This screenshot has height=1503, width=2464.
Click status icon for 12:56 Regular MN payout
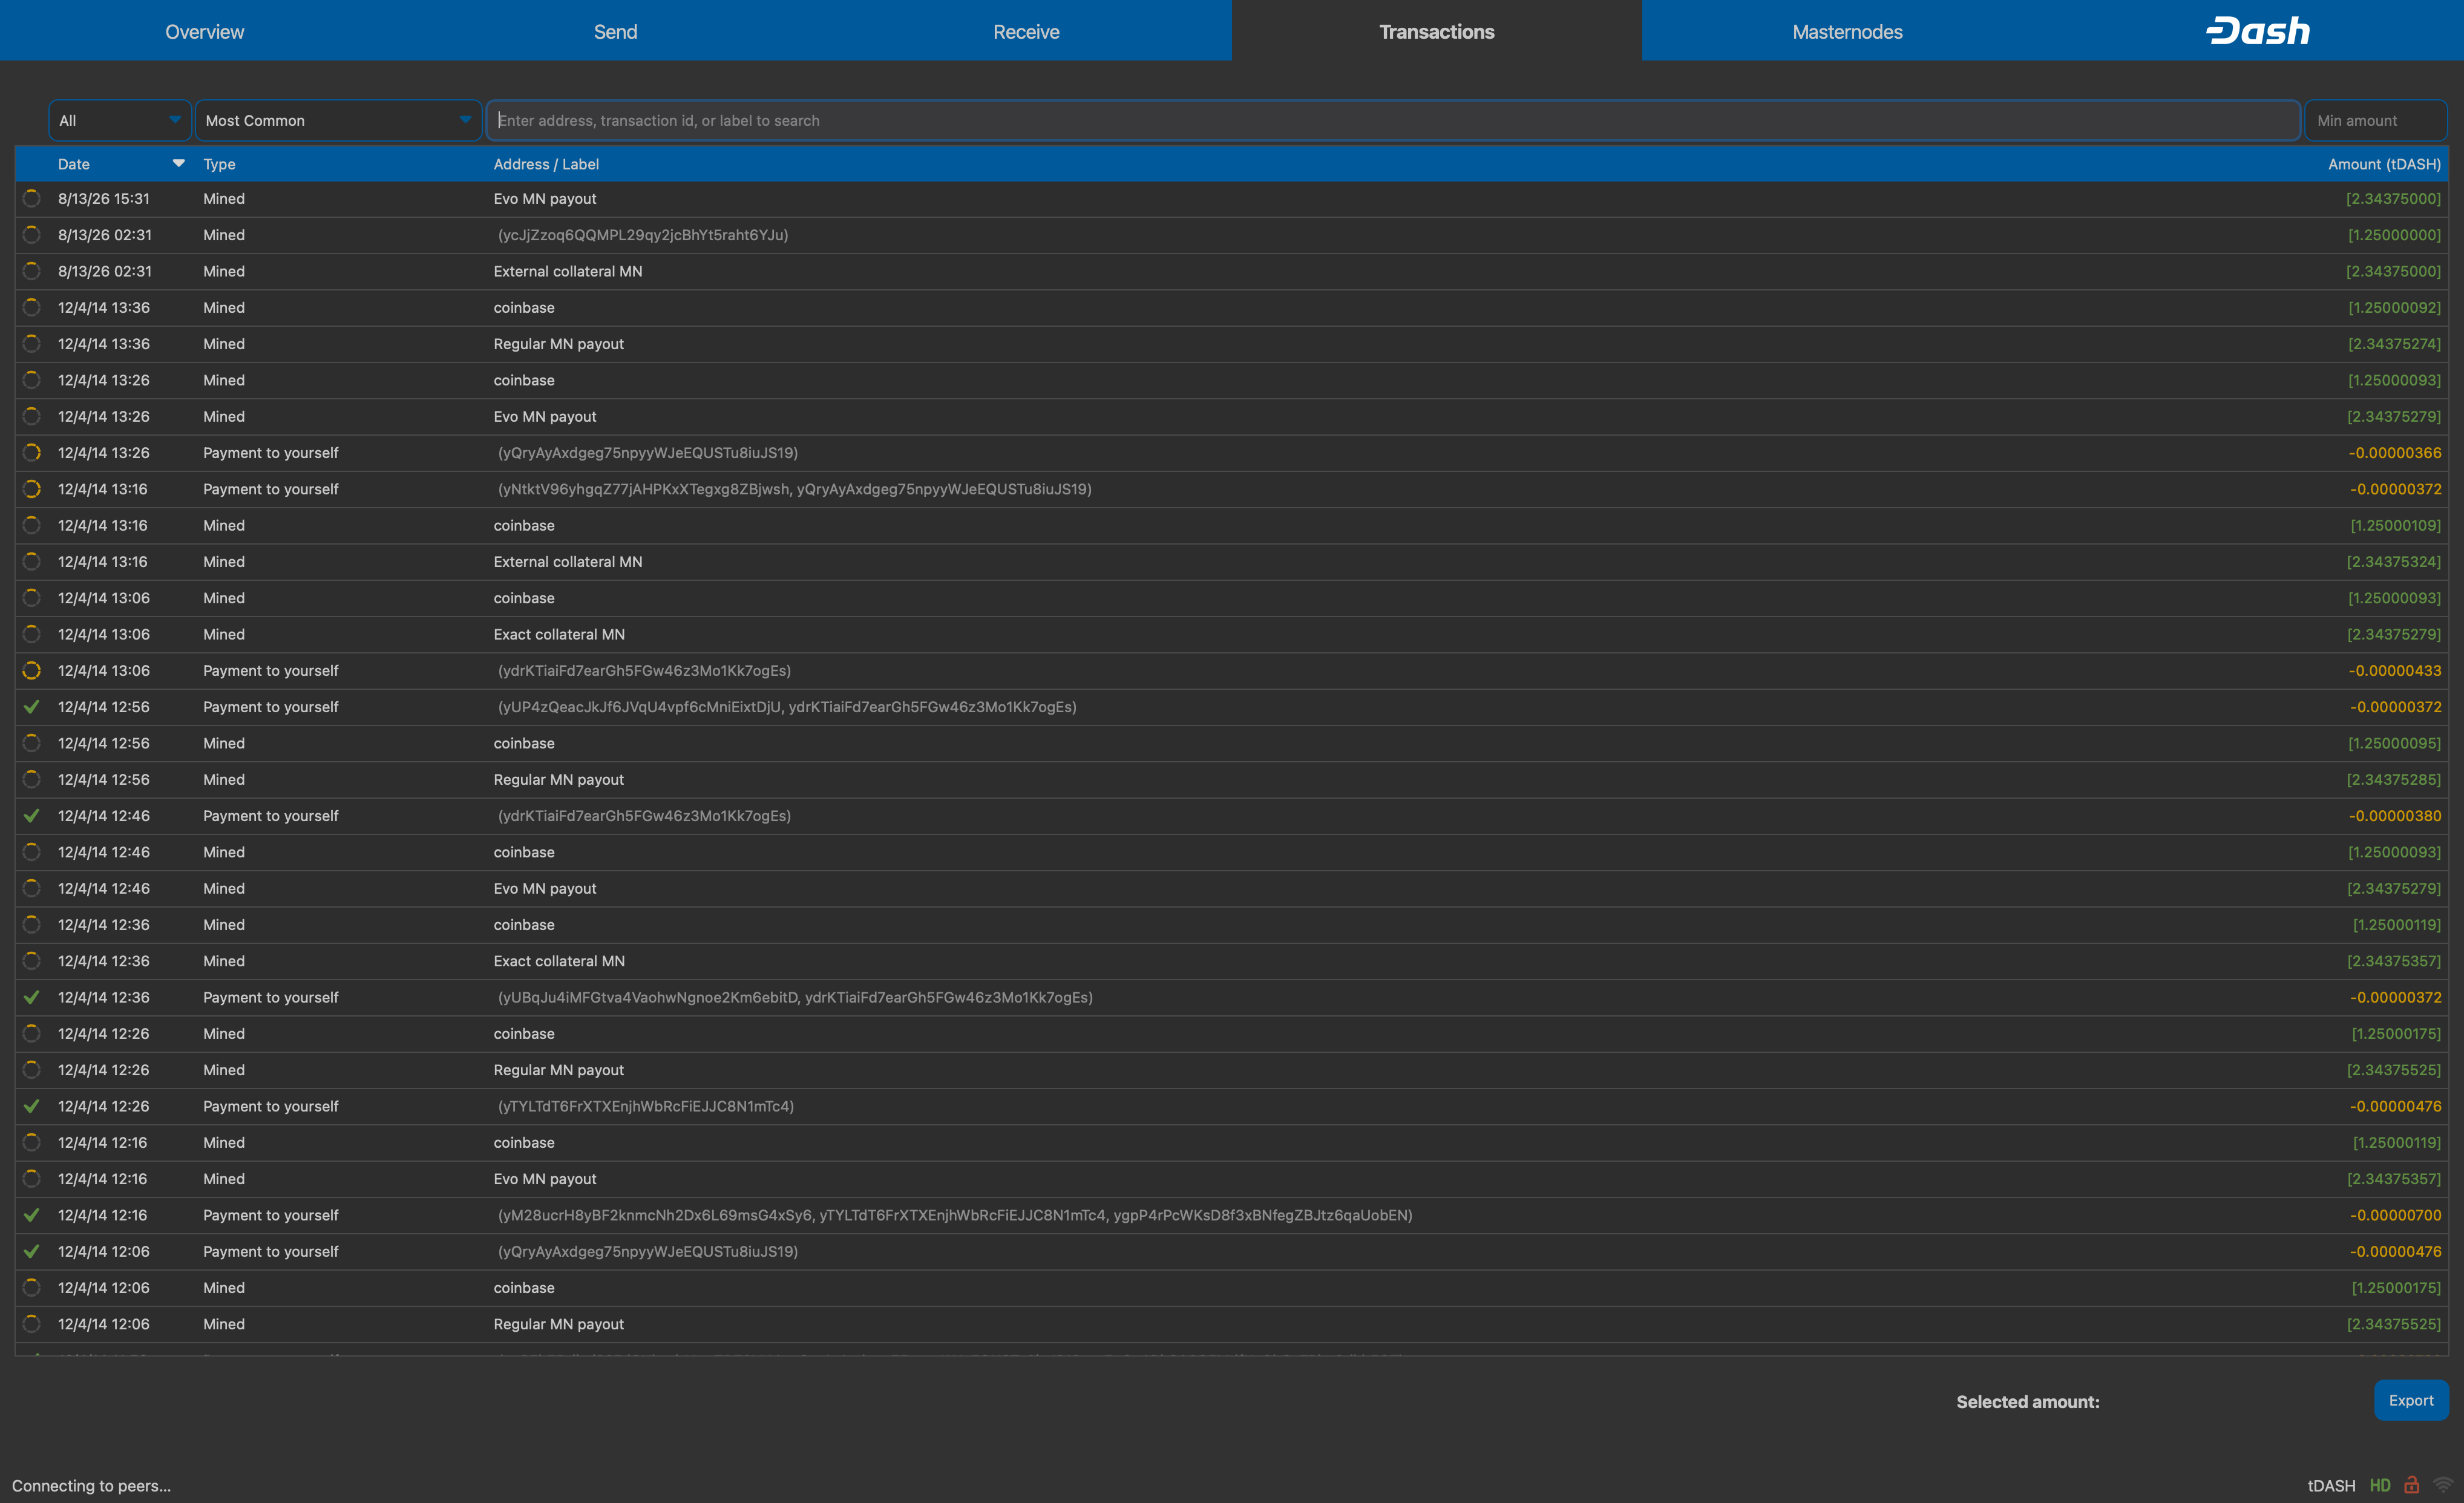point(32,780)
